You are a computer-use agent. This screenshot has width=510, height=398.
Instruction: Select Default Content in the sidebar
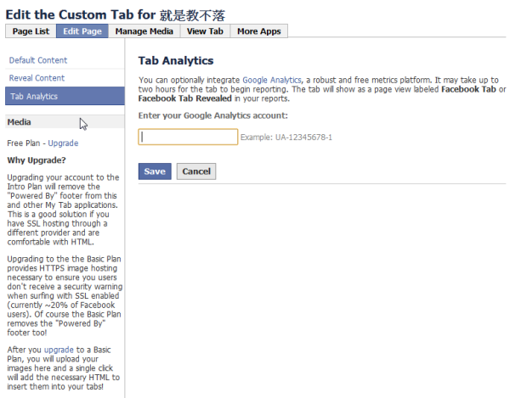tap(37, 60)
